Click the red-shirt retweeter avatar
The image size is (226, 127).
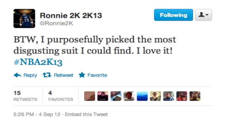(x=182, y=96)
